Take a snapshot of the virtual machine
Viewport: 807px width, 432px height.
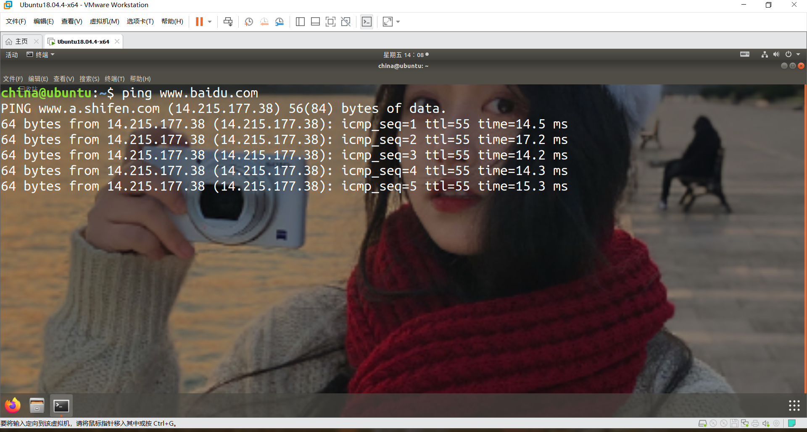coord(249,21)
